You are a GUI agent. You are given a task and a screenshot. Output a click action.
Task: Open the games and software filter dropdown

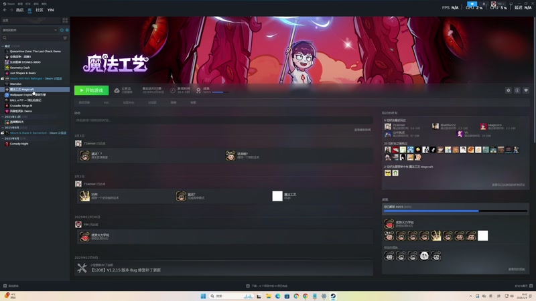coord(29,30)
